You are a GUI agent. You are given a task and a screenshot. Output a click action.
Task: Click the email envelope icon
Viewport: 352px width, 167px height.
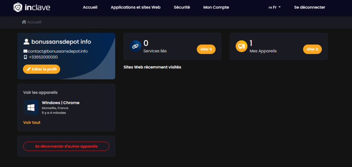25,51
